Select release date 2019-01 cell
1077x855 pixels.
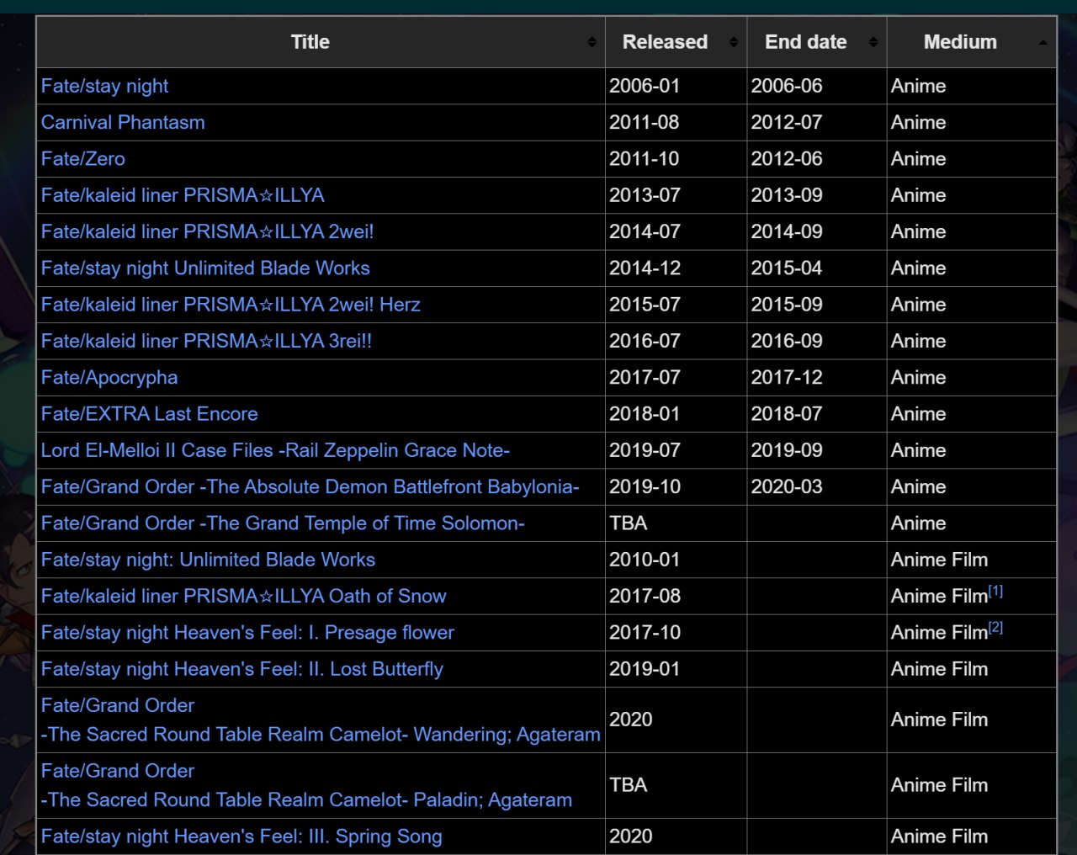tap(676, 669)
